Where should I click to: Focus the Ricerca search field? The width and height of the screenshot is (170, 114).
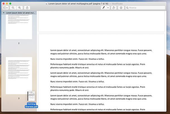pos(145,8)
